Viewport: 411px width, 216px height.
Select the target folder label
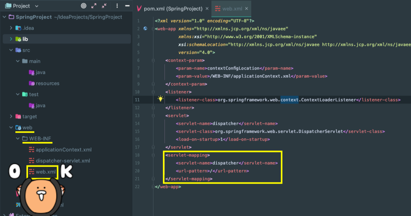[30, 116]
